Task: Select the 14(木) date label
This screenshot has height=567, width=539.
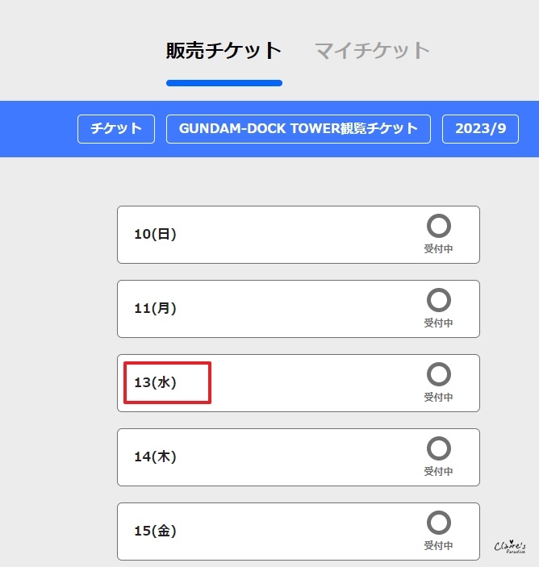Action: [x=155, y=457]
